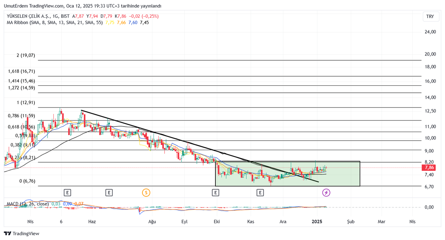445x240 pixels.
Task: Click the Mar month label on time axis
Action: [x=382, y=222]
